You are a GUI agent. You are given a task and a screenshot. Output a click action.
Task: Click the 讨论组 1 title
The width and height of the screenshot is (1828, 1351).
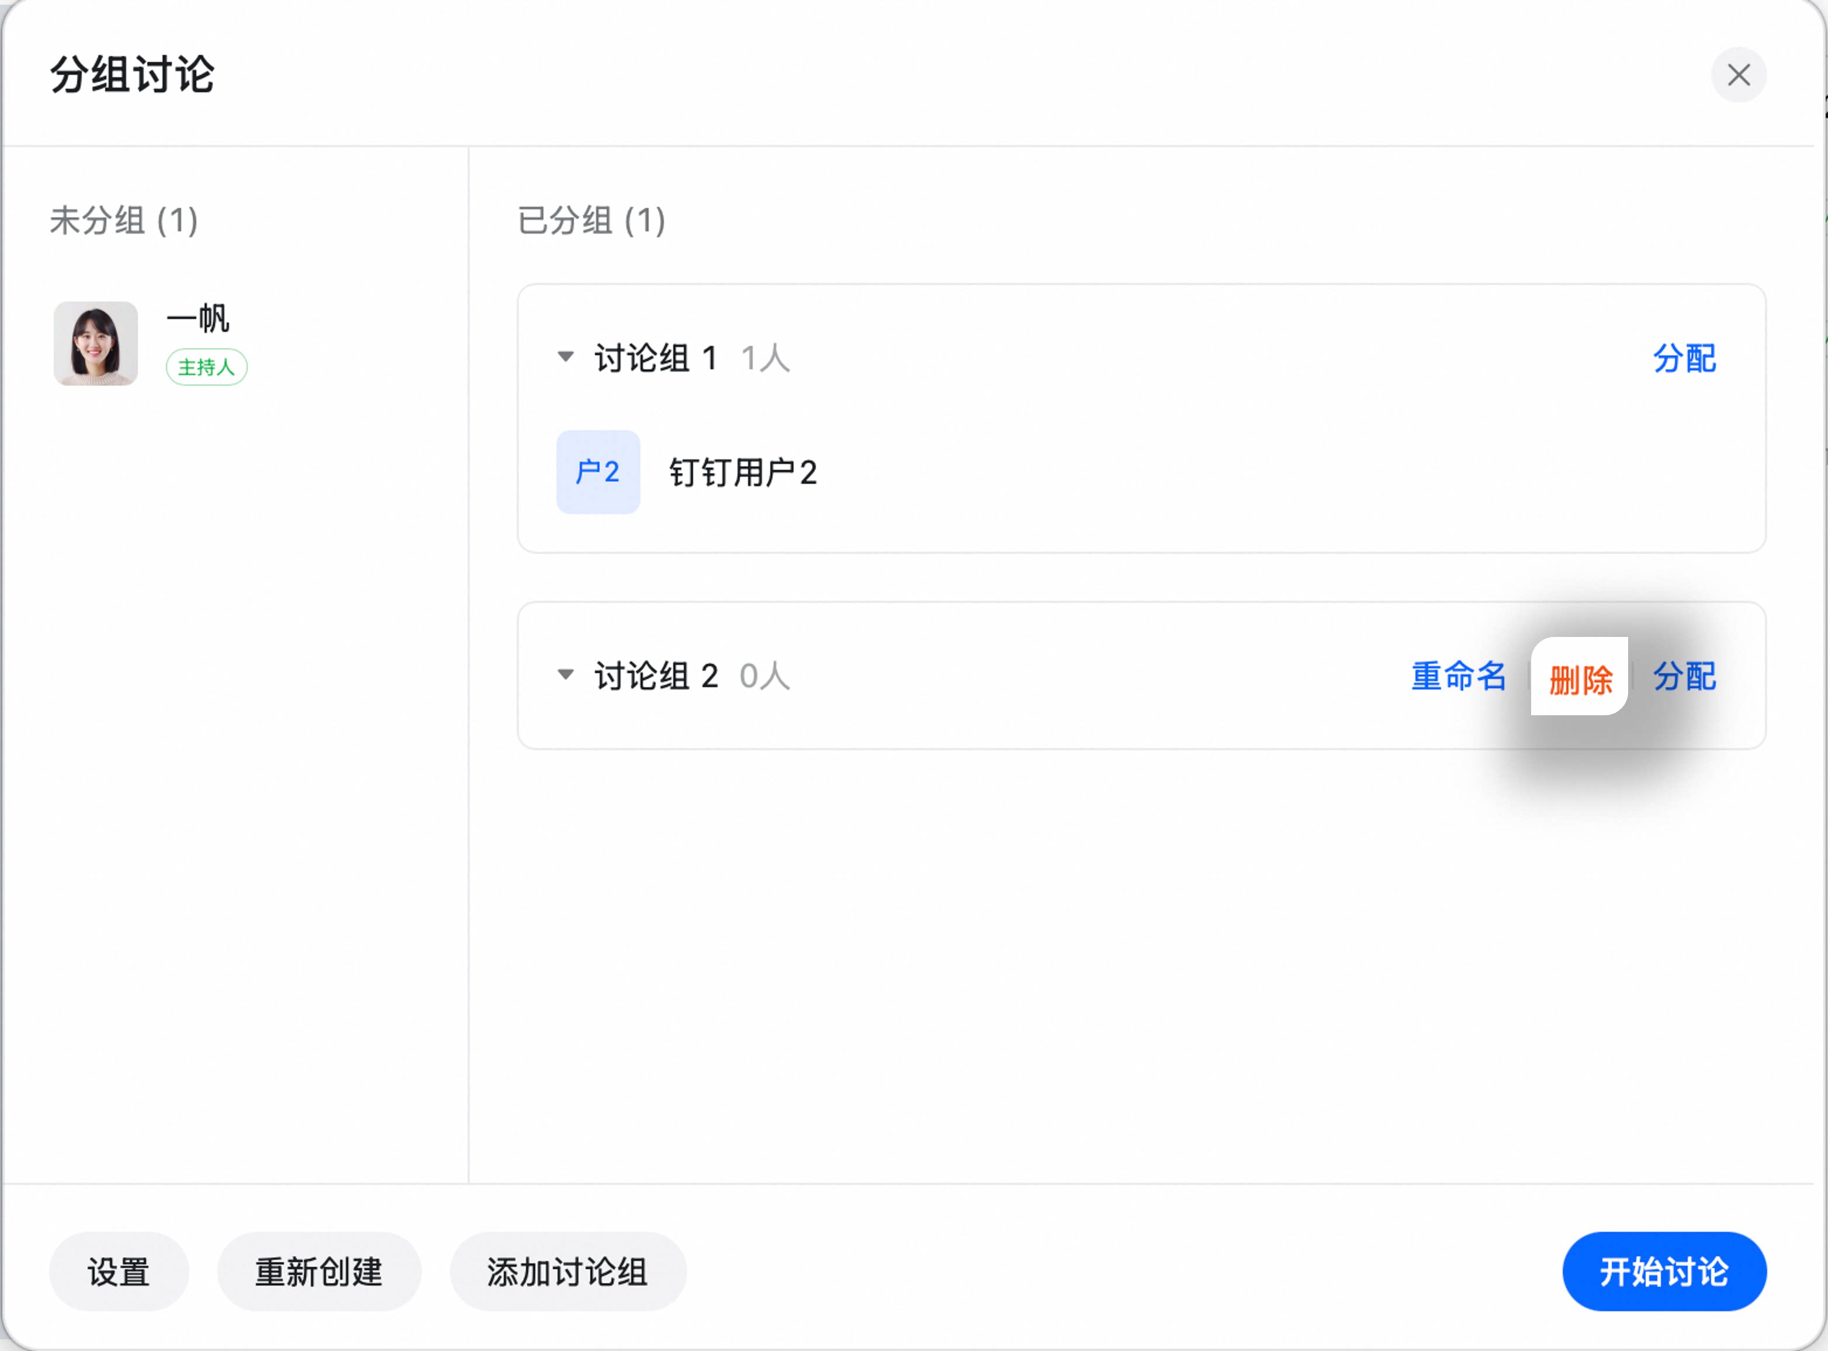coord(656,358)
